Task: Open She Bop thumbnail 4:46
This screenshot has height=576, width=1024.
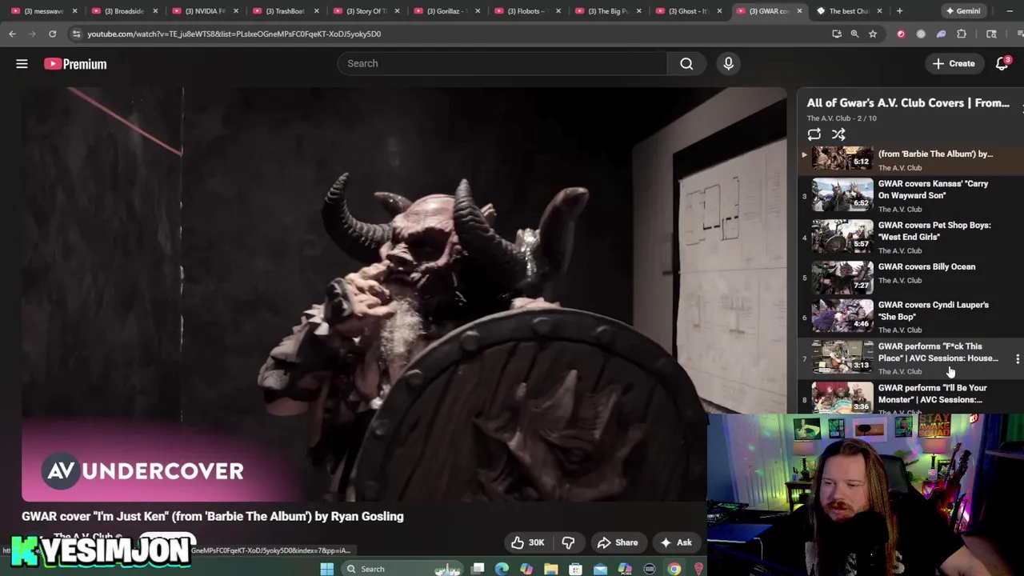Action: coord(842,316)
